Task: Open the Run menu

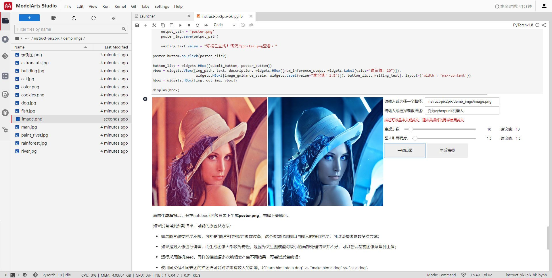Action: coord(106,6)
